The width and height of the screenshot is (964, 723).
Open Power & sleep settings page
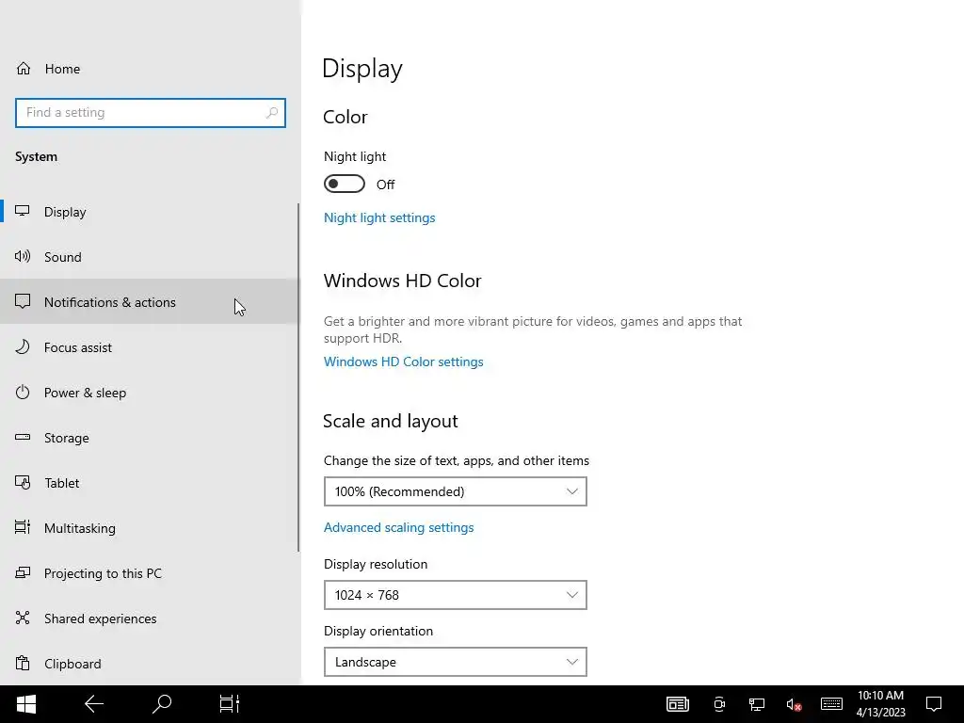click(150, 393)
